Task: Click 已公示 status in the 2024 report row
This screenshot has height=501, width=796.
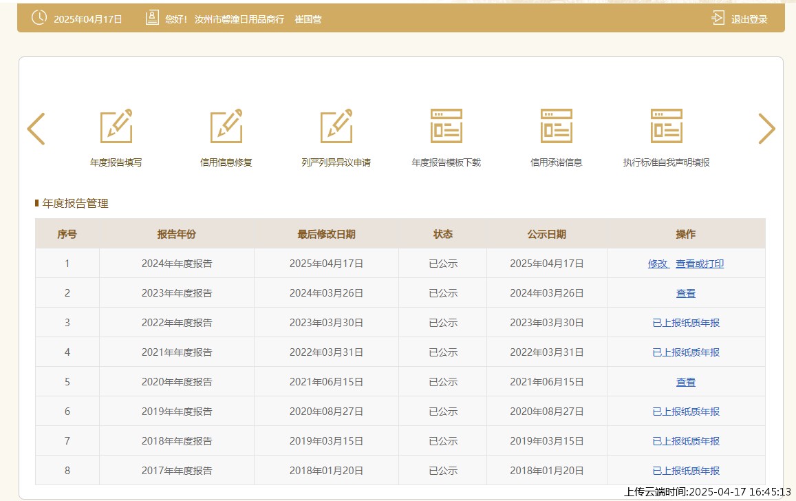Action: [x=442, y=264]
